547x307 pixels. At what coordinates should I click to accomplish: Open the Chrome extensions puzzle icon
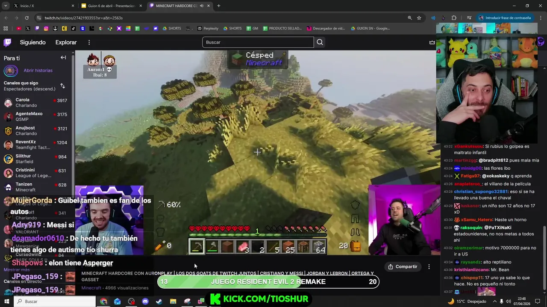tap(454, 18)
